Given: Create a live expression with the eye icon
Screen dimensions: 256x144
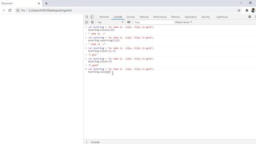Looking at the screenshot, I should click(129, 22).
